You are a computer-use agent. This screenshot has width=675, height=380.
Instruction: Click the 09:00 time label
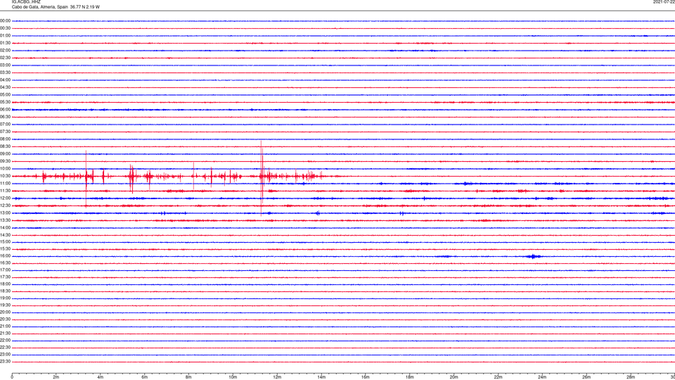coord(5,154)
